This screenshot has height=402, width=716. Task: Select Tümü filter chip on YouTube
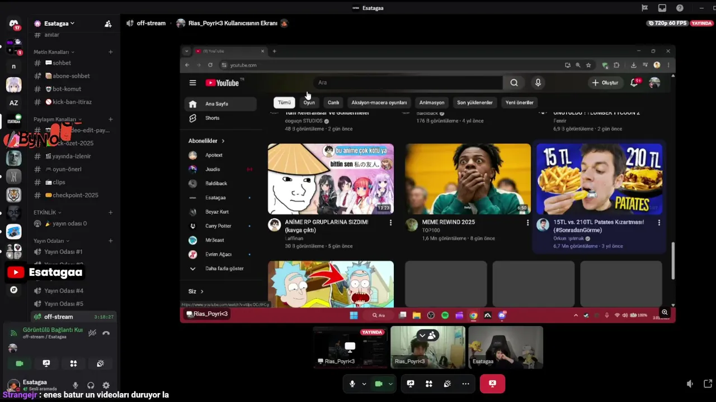[284, 103]
